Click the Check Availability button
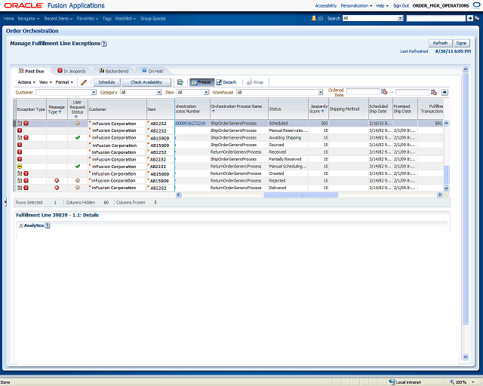 point(146,82)
